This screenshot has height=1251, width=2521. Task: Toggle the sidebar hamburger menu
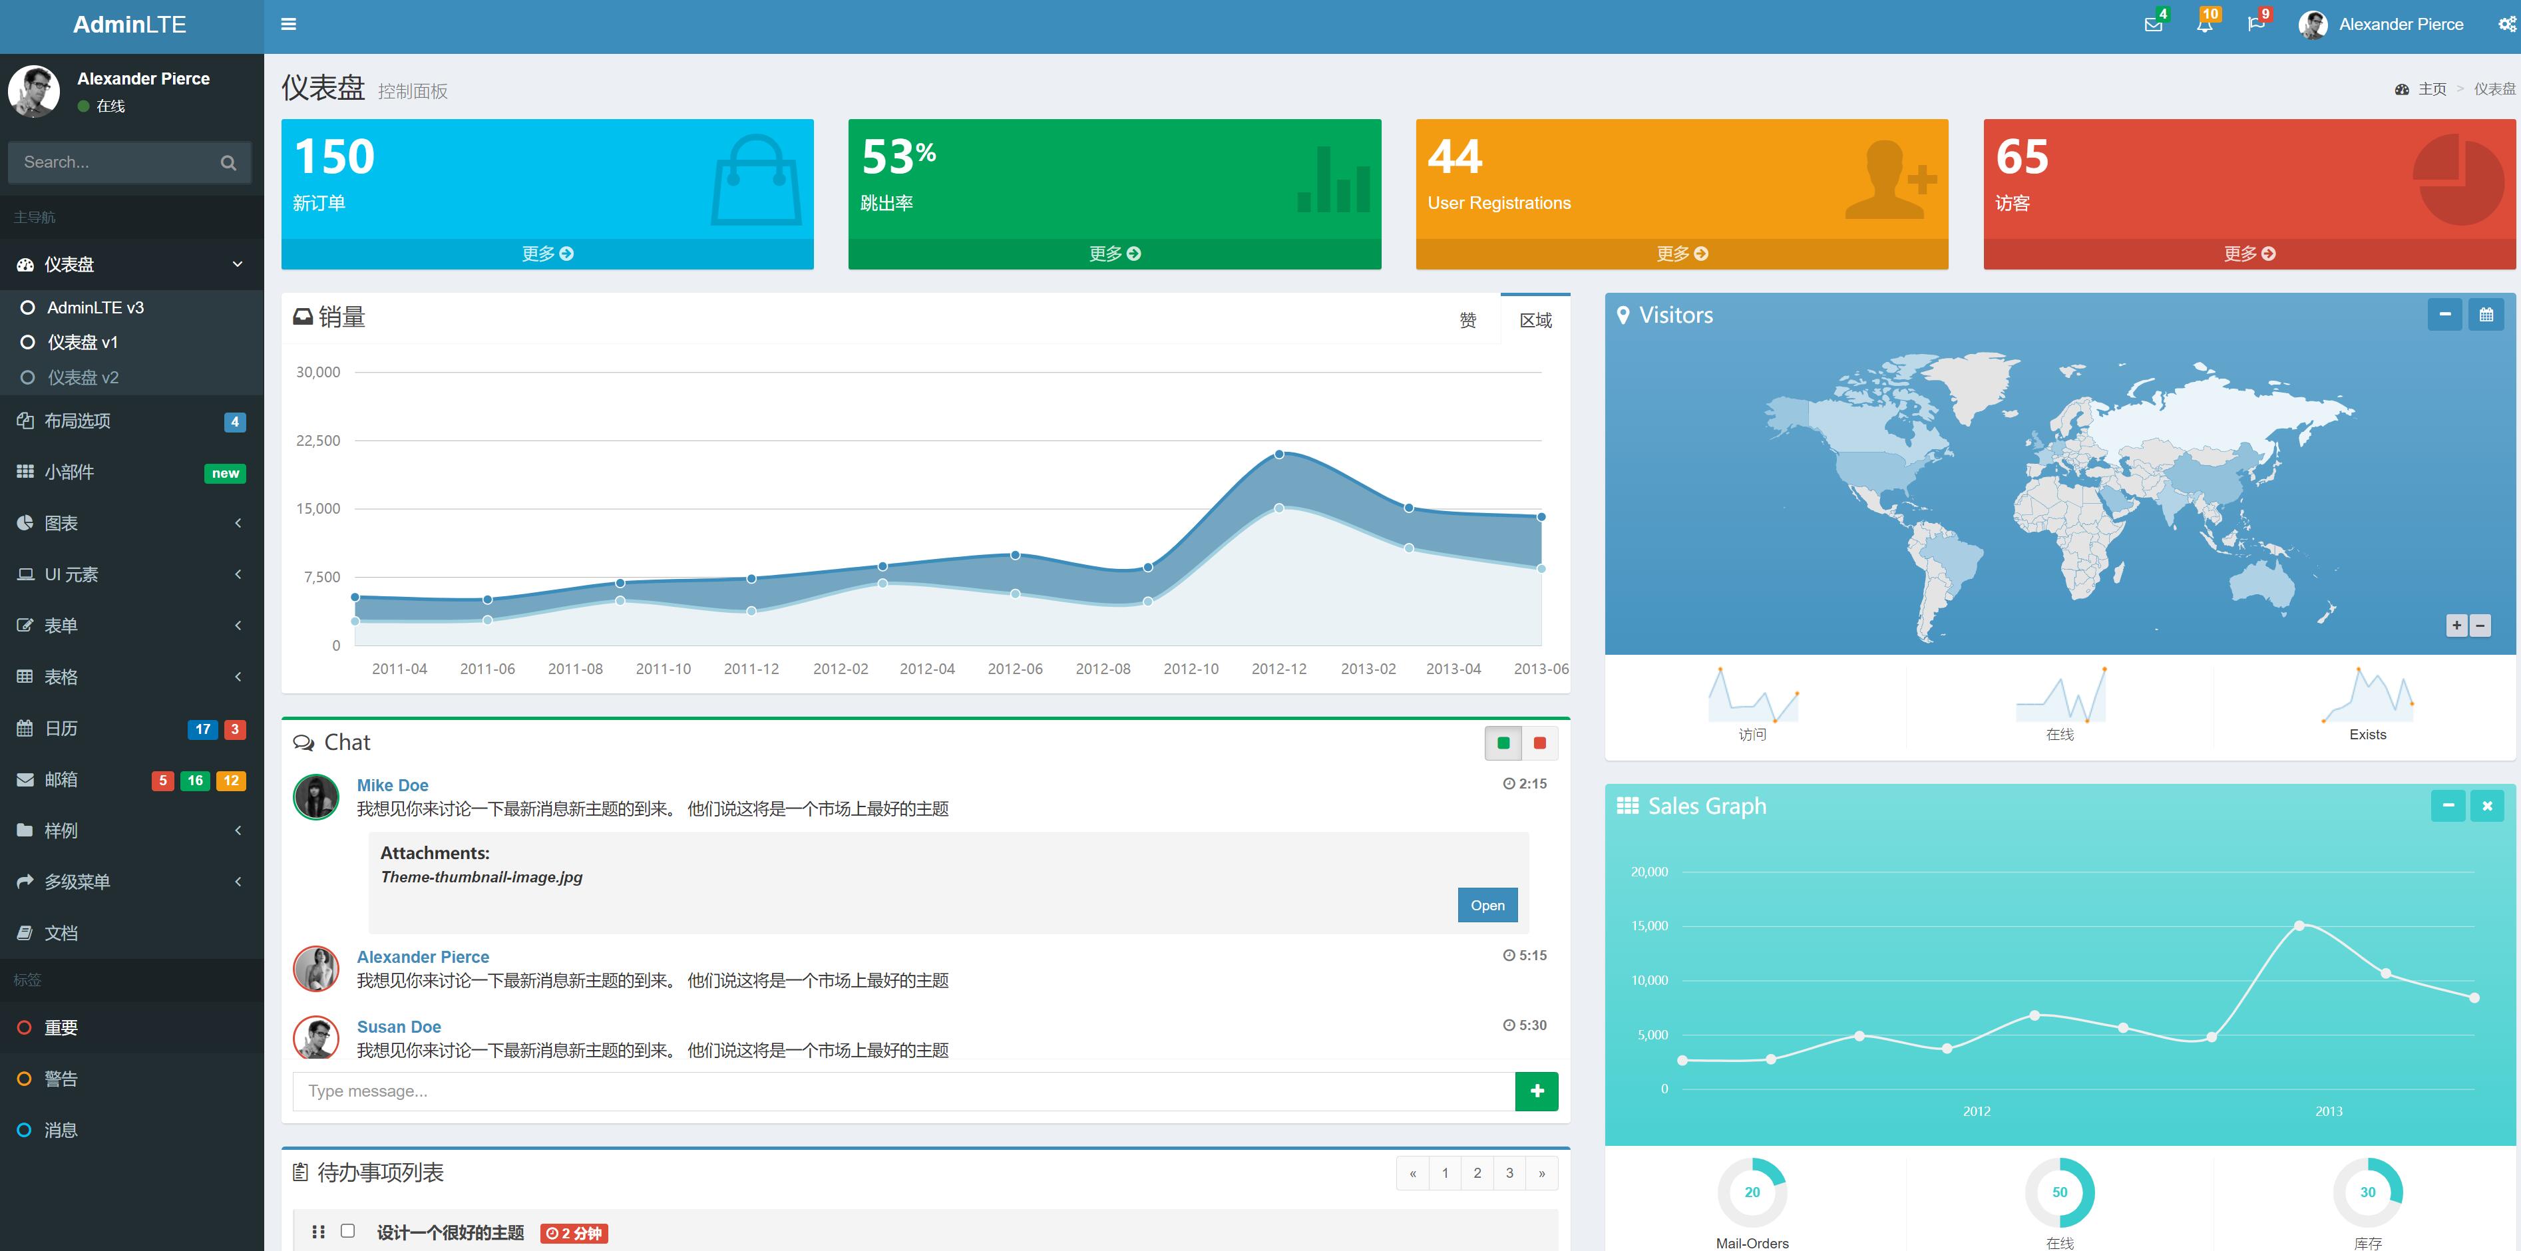289,25
